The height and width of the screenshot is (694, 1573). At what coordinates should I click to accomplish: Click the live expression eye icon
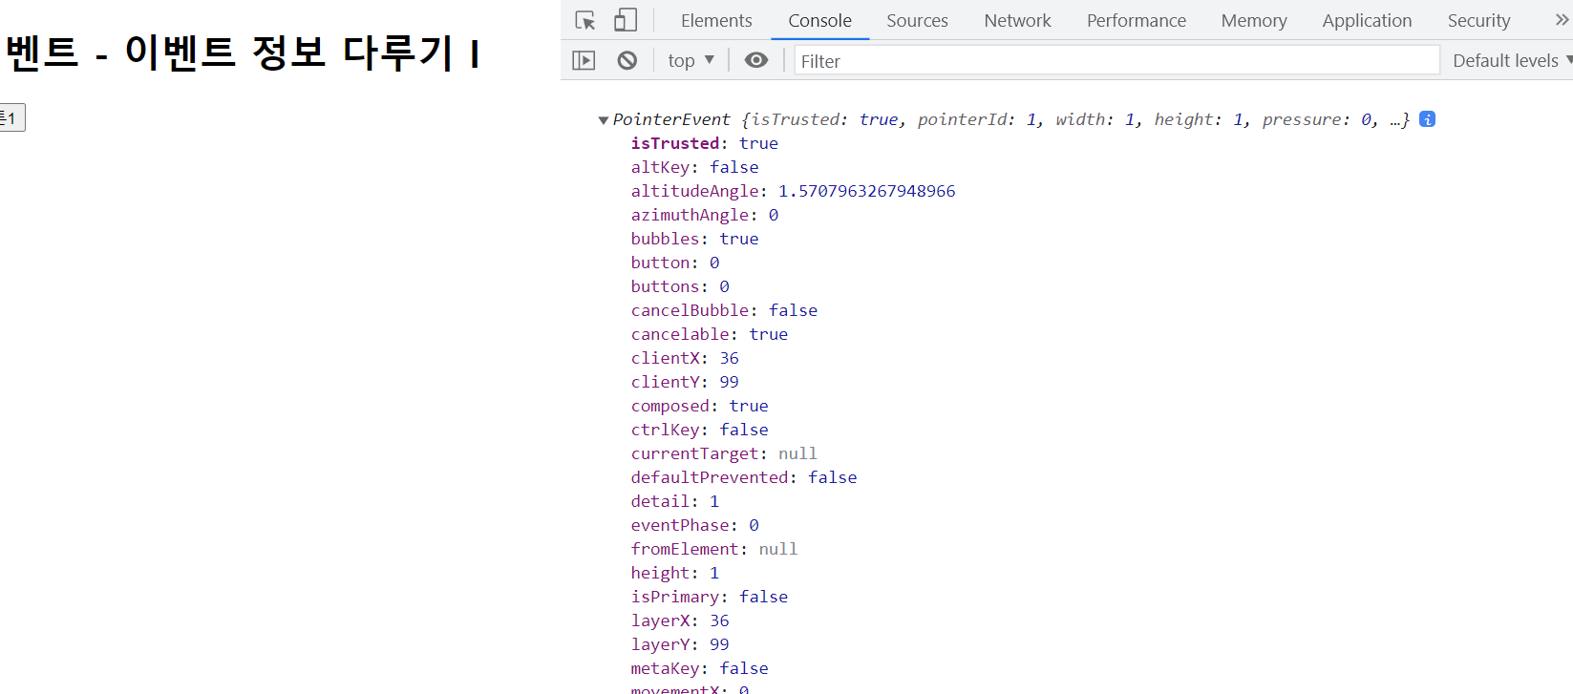(756, 60)
